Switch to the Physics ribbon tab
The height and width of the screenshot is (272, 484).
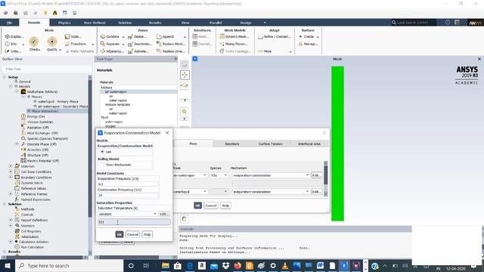64,23
